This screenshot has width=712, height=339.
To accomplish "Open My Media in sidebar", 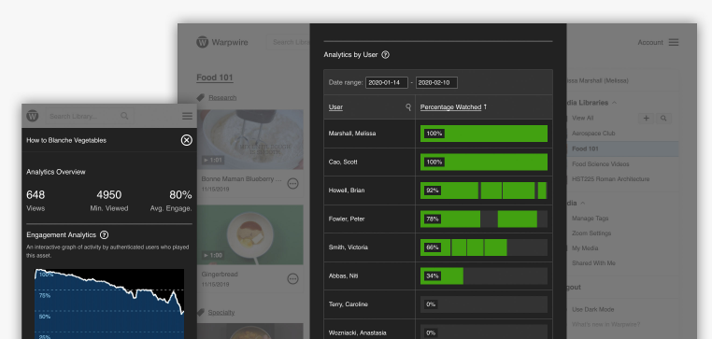I will pyautogui.click(x=585, y=248).
